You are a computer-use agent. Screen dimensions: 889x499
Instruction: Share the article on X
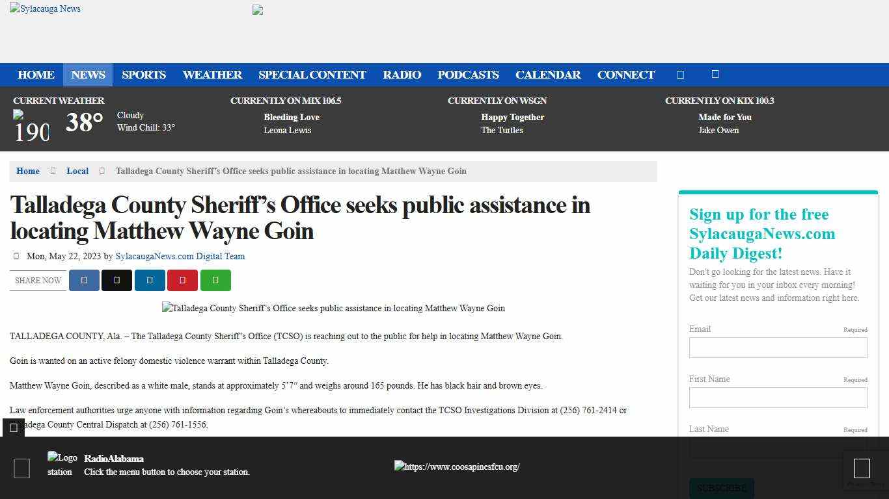tap(116, 280)
